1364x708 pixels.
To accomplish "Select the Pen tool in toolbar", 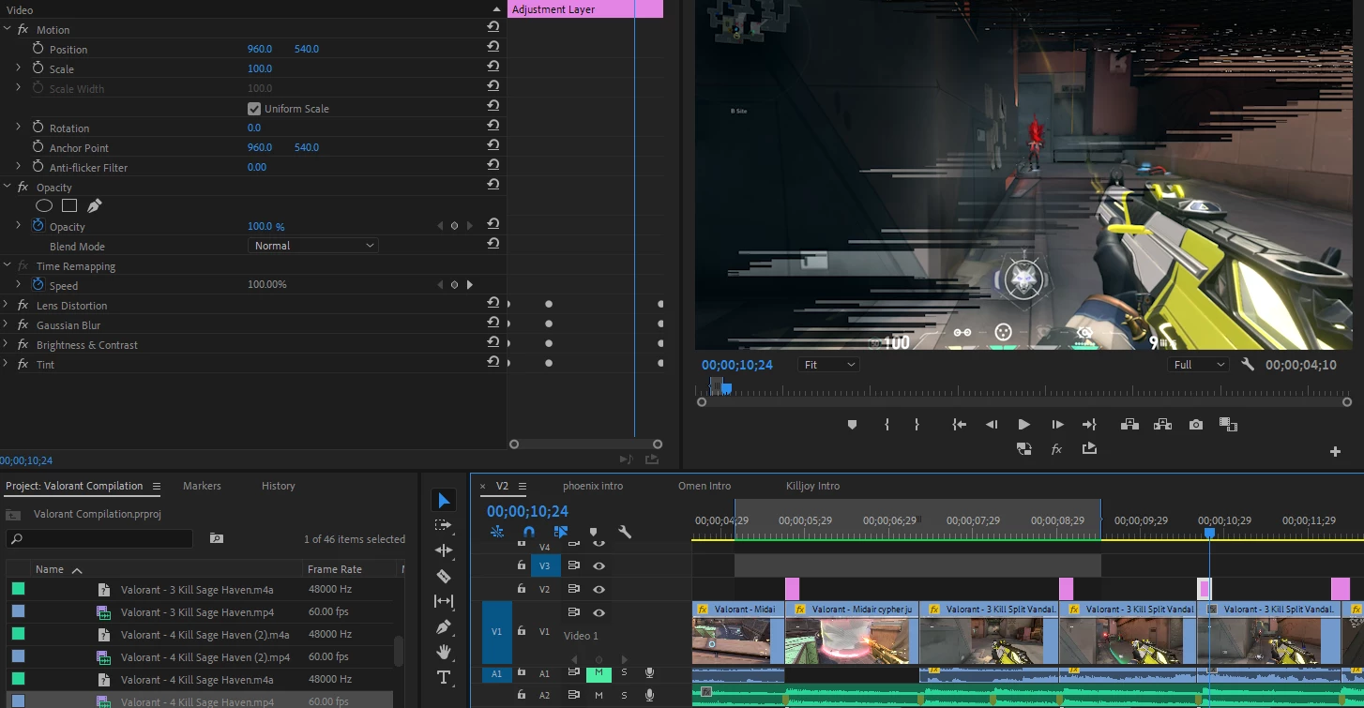I will (444, 626).
